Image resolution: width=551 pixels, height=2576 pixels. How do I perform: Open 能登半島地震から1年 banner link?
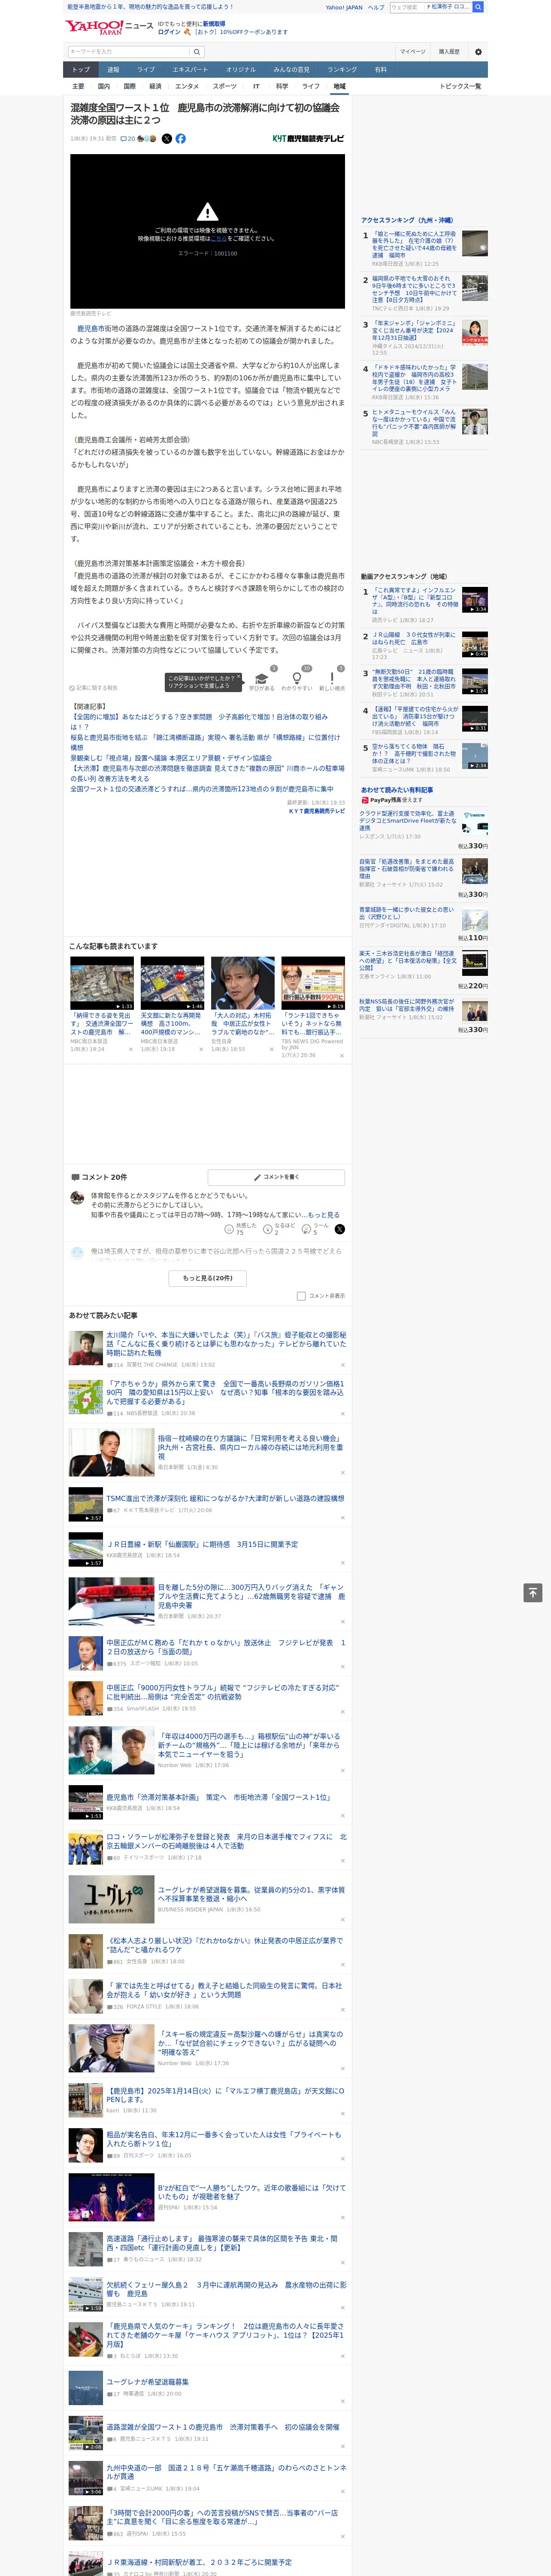[x=150, y=7]
